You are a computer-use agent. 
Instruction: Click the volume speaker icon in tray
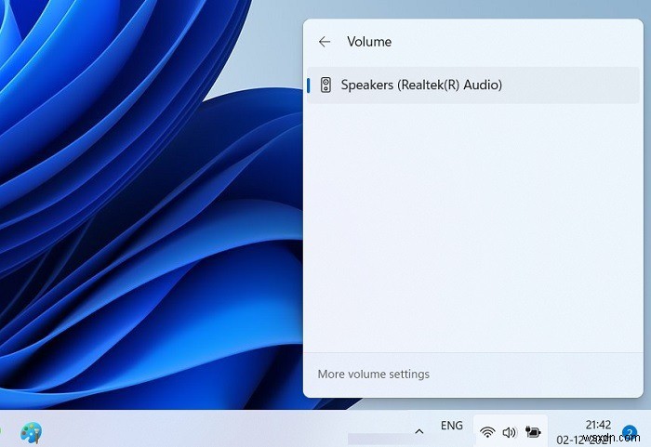510,432
